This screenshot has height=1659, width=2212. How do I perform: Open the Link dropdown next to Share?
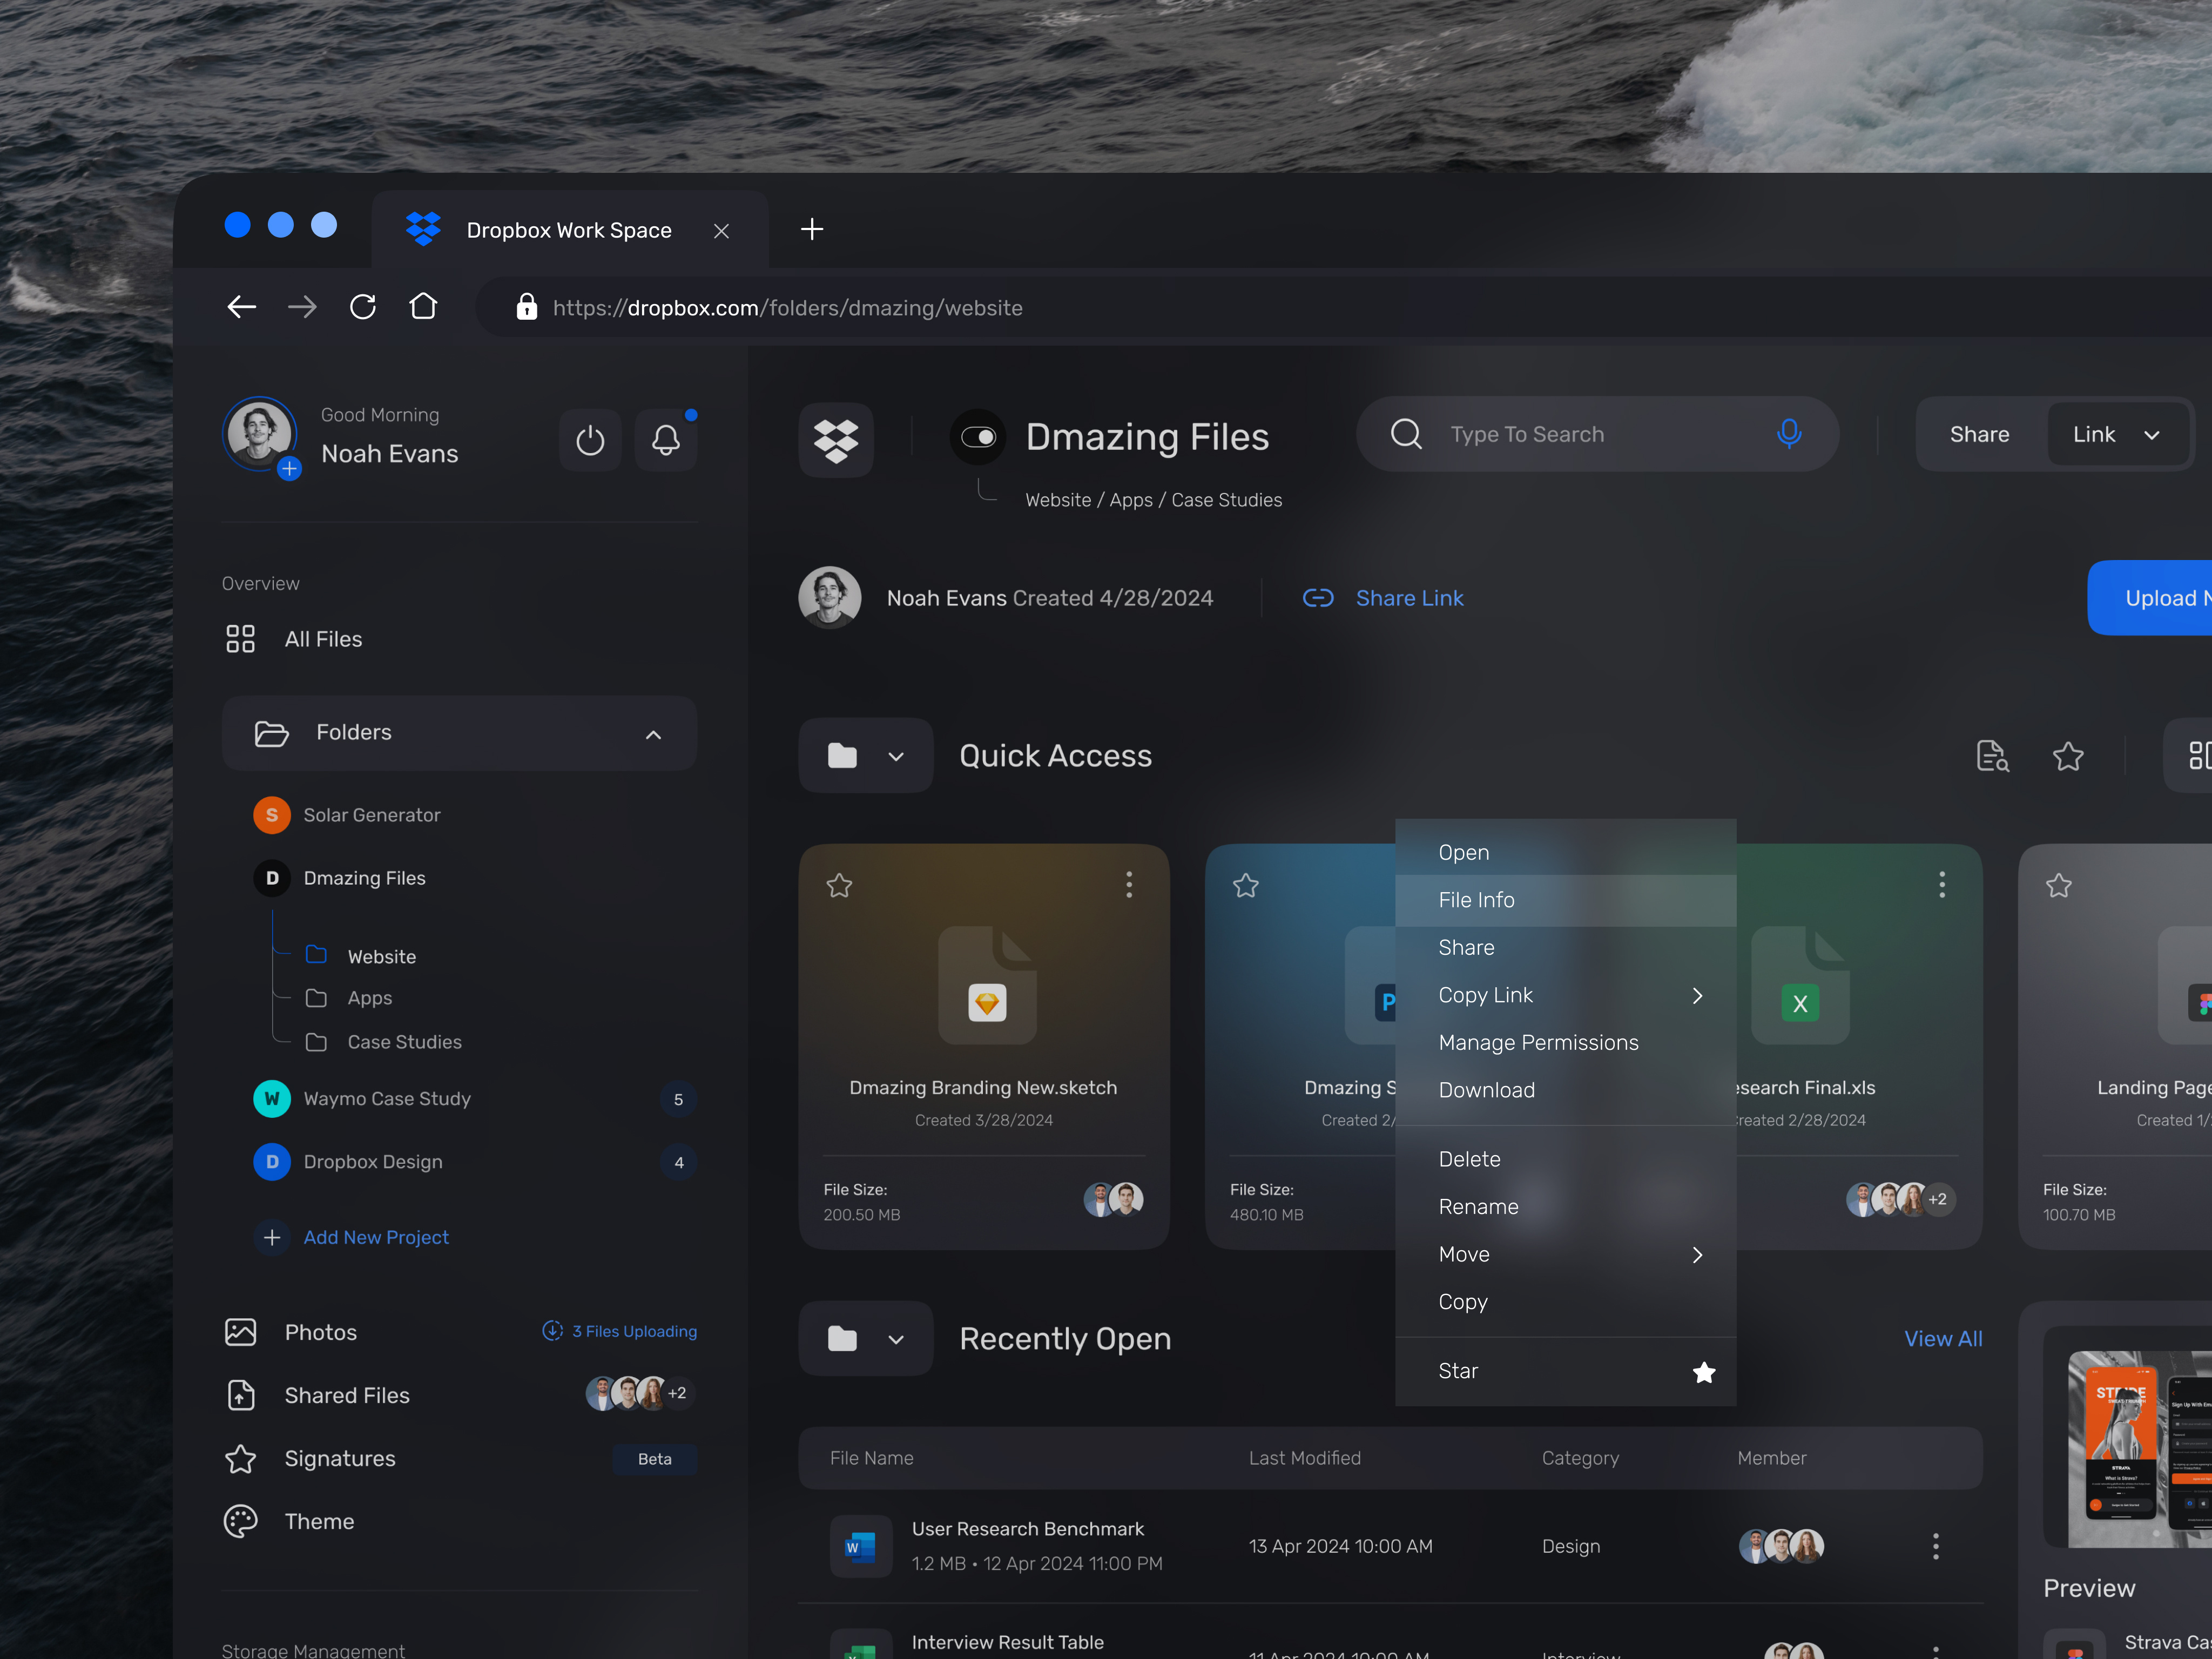point(2117,434)
